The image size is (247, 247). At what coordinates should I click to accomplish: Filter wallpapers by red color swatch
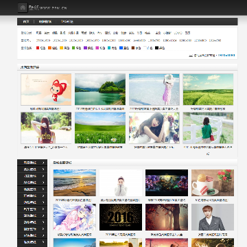pyautogui.click(x=38, y=48)
